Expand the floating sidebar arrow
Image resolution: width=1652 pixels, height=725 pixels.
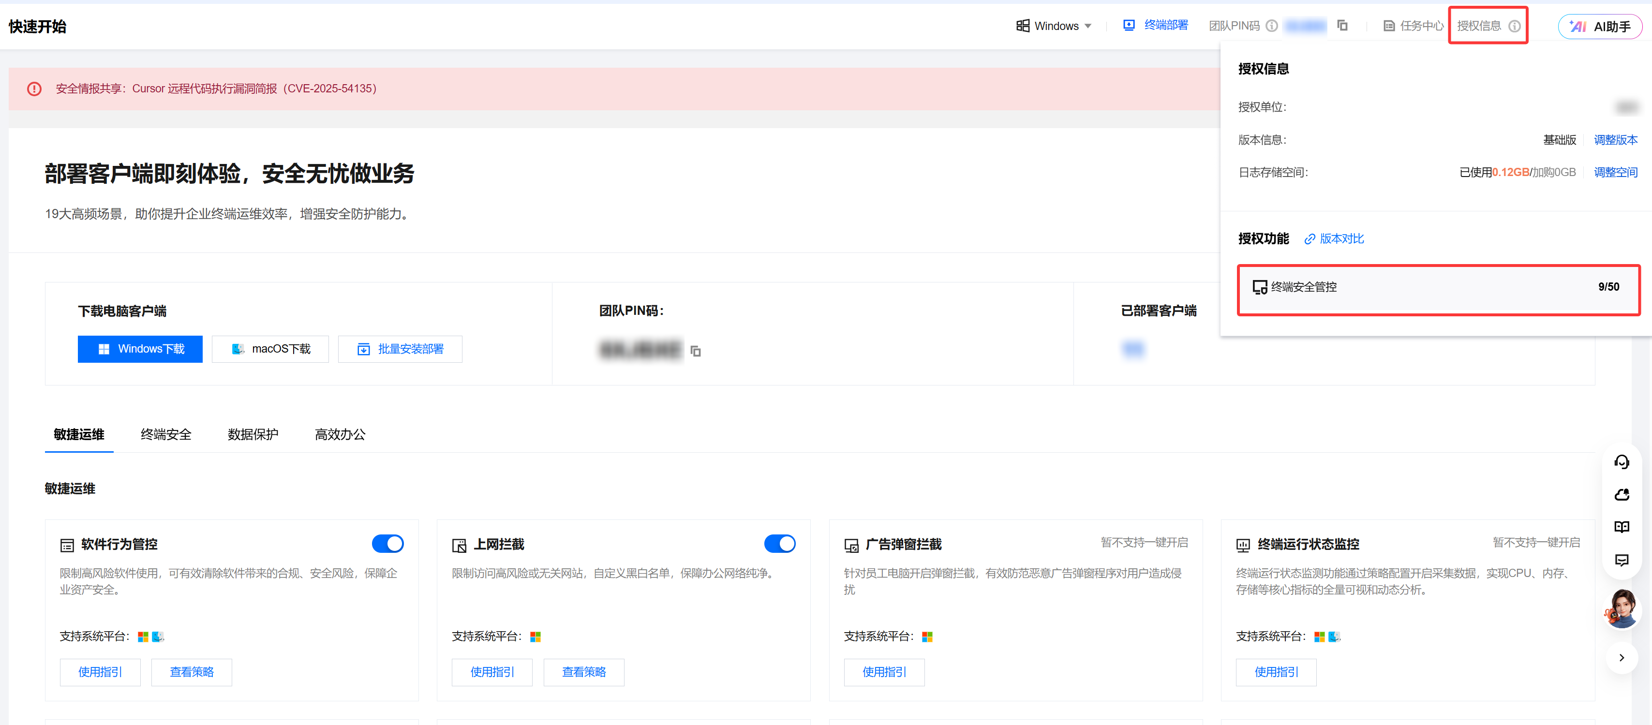click(x=1621, y=658)
